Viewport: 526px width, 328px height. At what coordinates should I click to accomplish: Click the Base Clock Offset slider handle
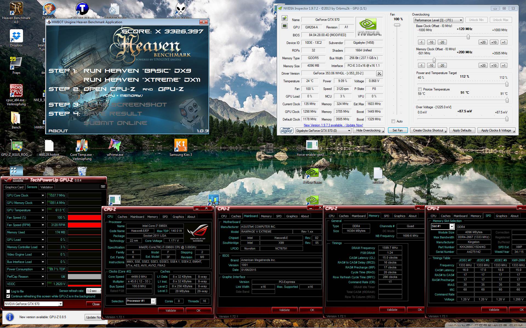(468, 37)
